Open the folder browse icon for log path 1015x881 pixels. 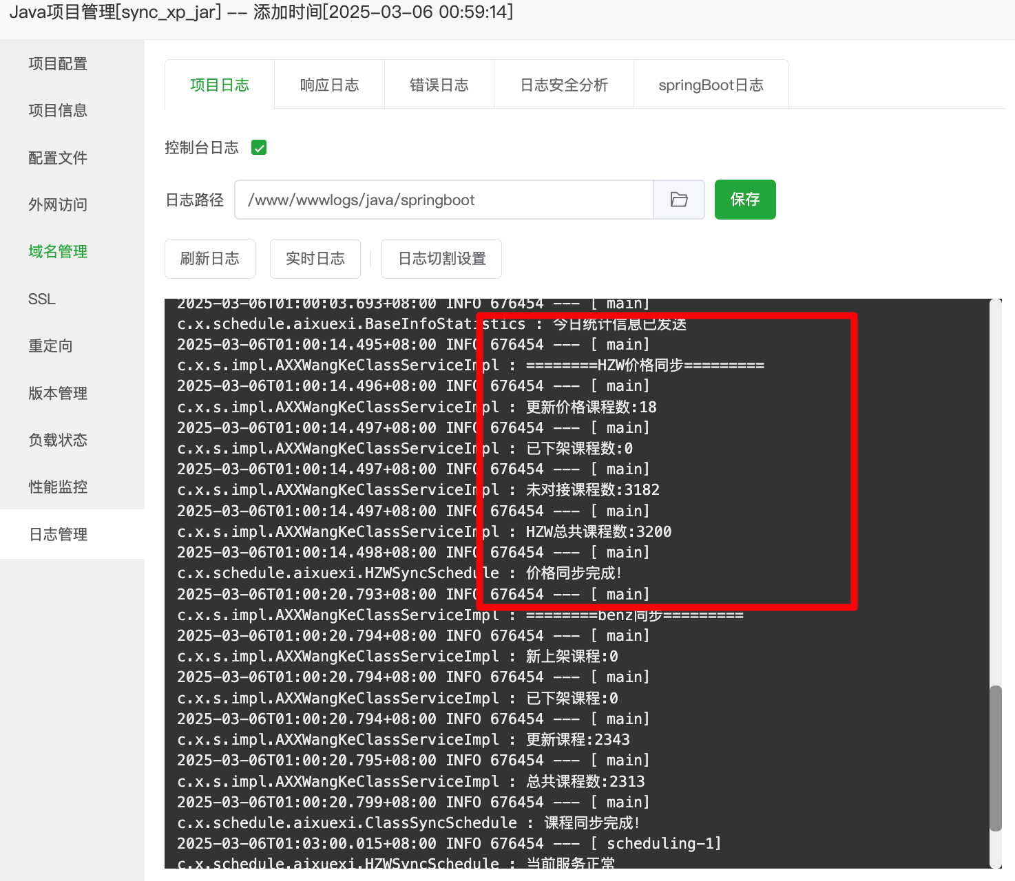[x=679, y=200]
